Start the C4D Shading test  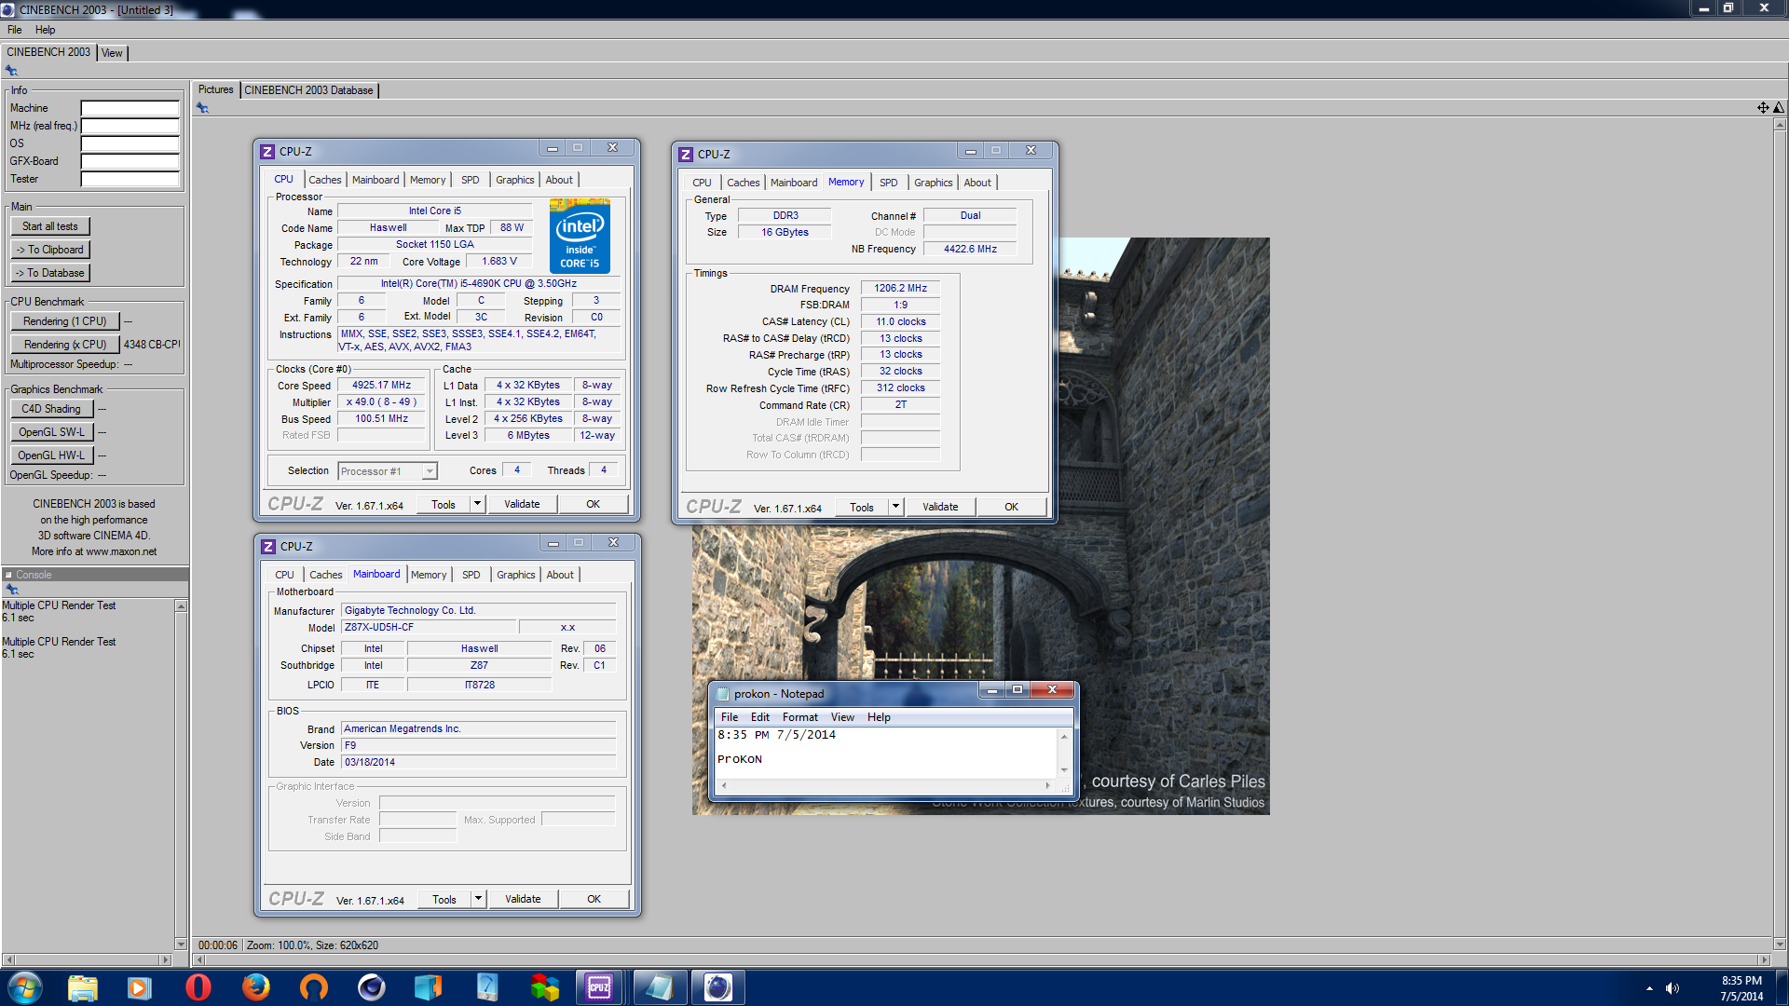coord(51,409)
